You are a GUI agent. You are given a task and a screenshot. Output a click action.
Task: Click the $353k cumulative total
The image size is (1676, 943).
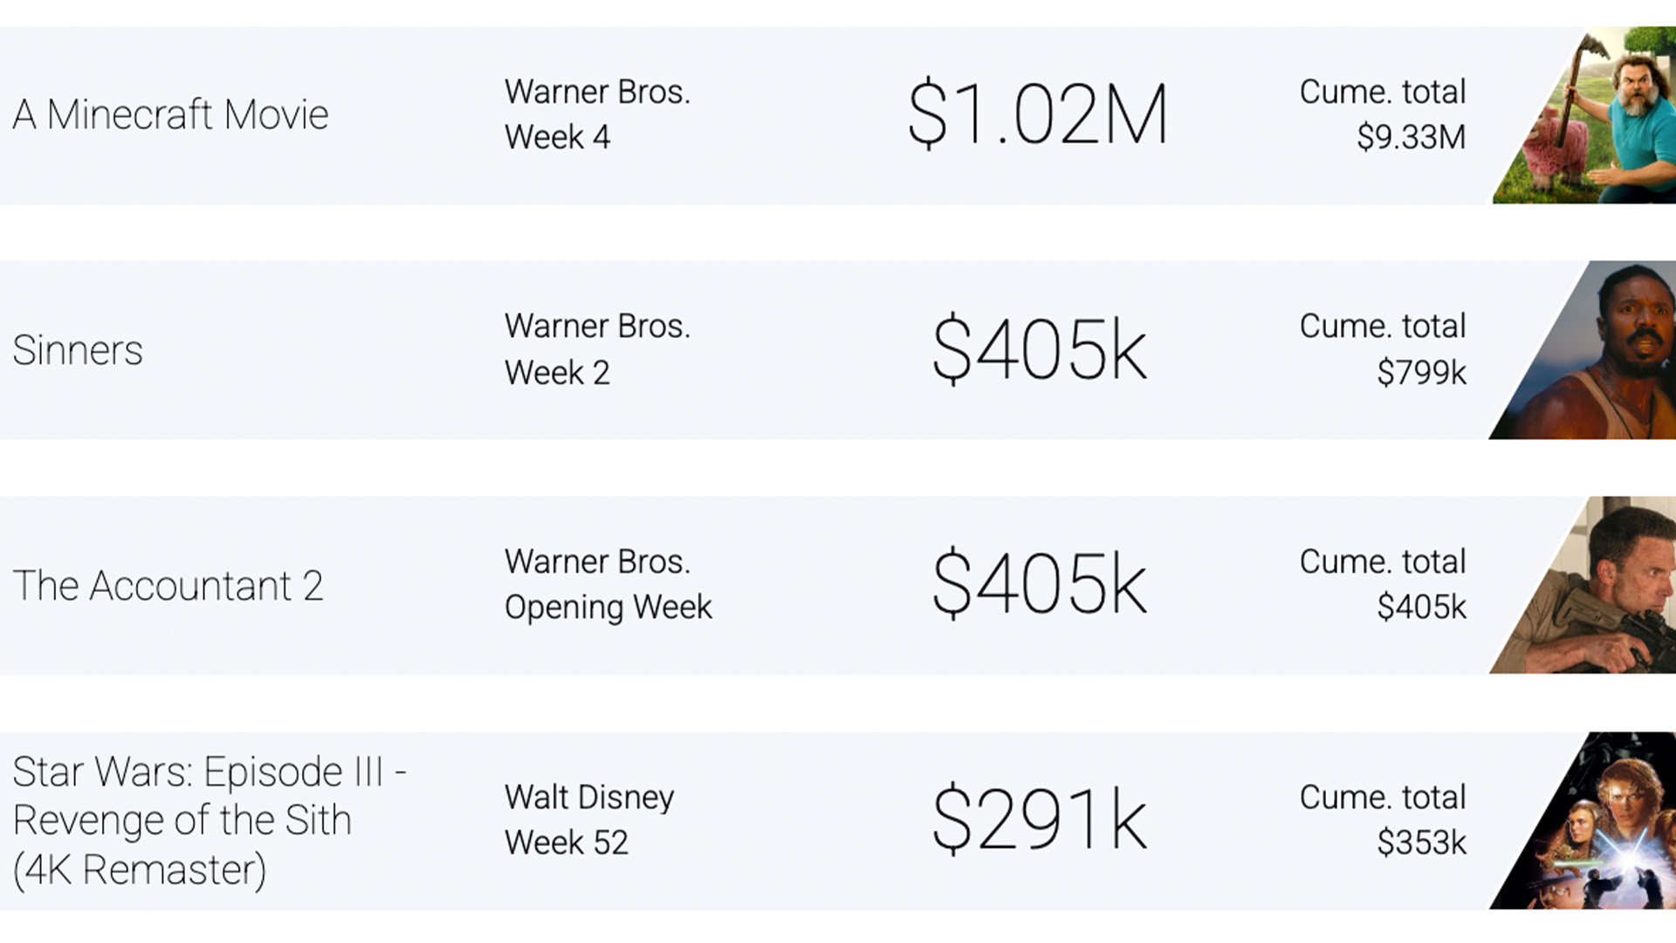click(1421, 843)
